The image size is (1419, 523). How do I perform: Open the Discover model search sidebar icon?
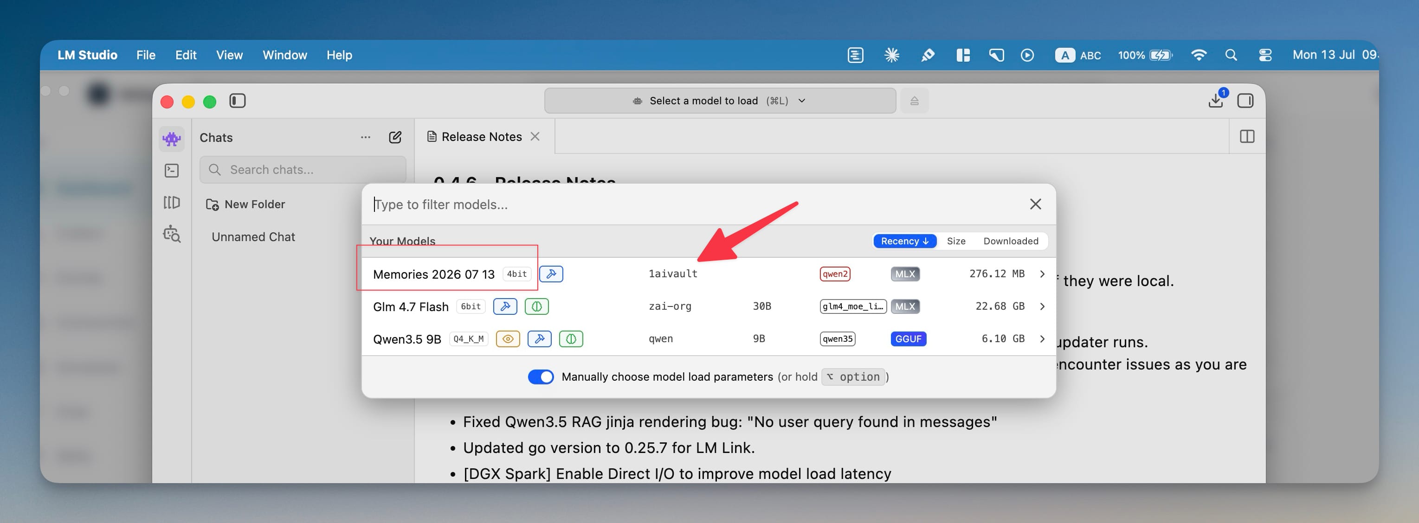171,234
